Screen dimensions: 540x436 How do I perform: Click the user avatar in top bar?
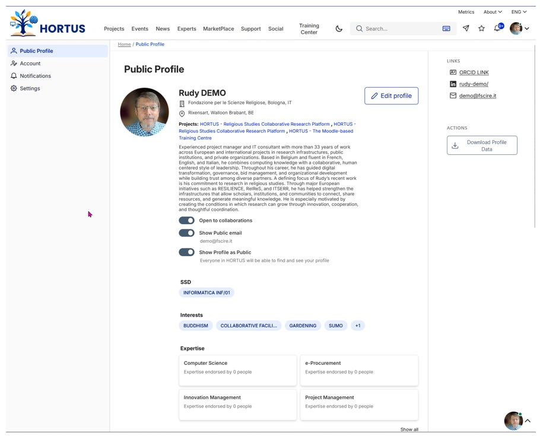pyautogui.click(x=516, y=28)
